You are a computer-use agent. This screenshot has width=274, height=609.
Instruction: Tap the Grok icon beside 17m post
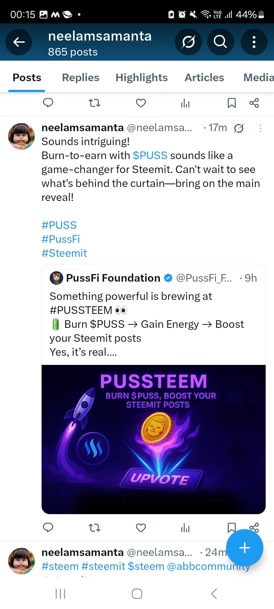tap(239, 128)
